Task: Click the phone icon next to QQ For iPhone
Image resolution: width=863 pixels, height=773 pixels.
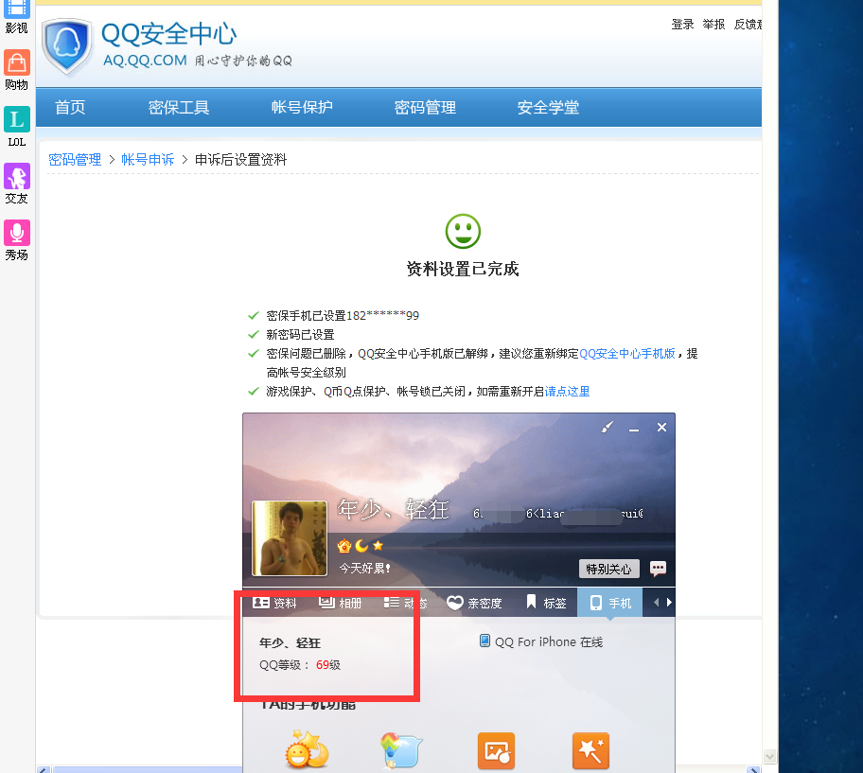Action: click(x=484, y=641)
